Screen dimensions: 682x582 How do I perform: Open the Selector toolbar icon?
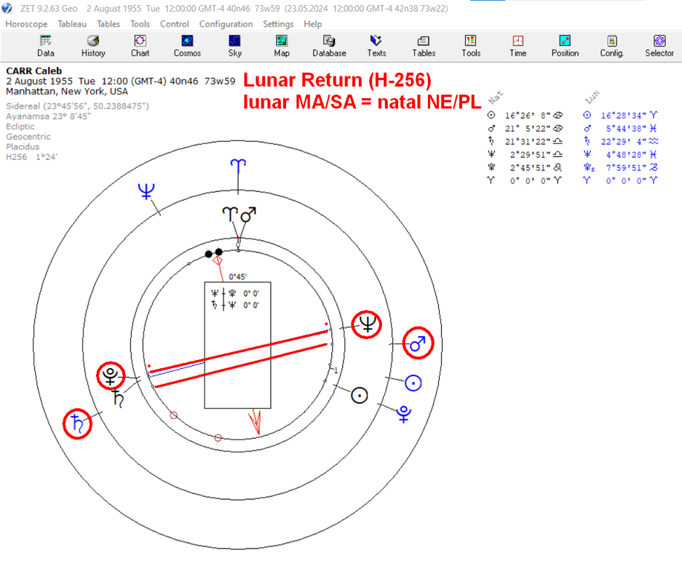click(659, 46)
